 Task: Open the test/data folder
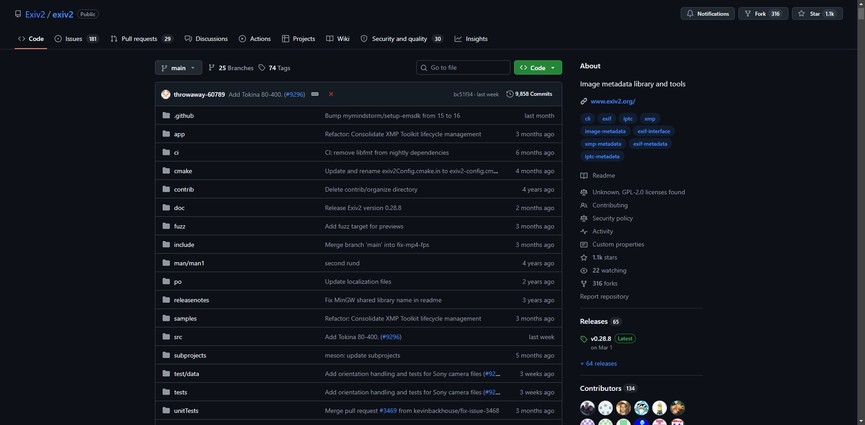point(187,374)
